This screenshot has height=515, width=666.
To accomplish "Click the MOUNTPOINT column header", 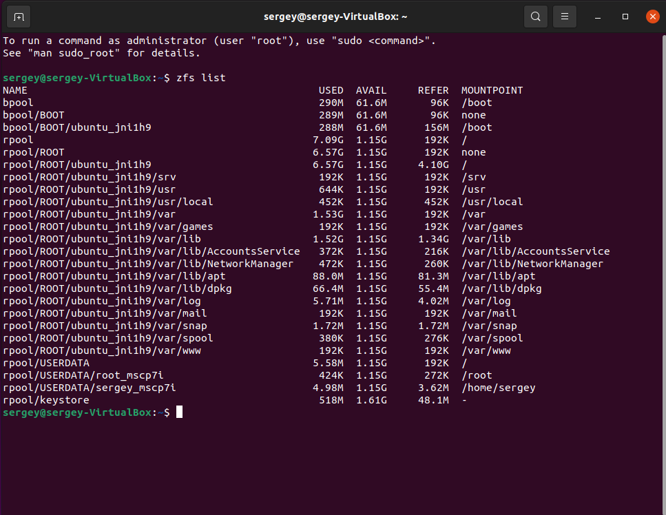I will 492,90.
